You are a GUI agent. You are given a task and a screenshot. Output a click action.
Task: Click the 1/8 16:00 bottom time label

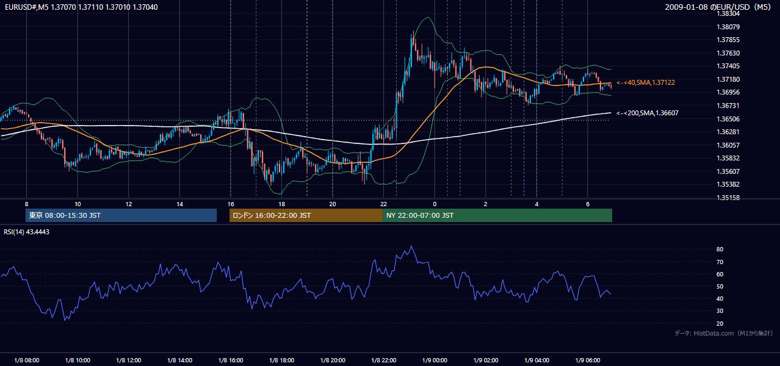230,361
